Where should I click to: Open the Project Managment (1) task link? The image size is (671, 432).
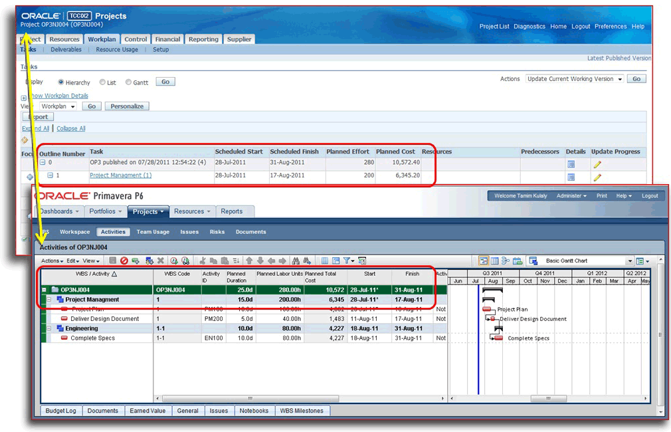(x=120, y=175)
